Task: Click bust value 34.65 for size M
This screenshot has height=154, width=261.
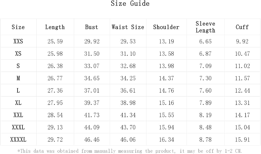Action: point(92,78)
